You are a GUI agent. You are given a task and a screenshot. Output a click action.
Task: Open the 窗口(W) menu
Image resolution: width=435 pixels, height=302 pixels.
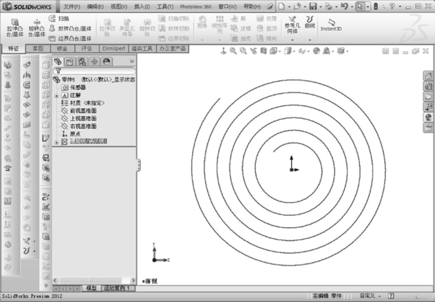coord(227,6)
